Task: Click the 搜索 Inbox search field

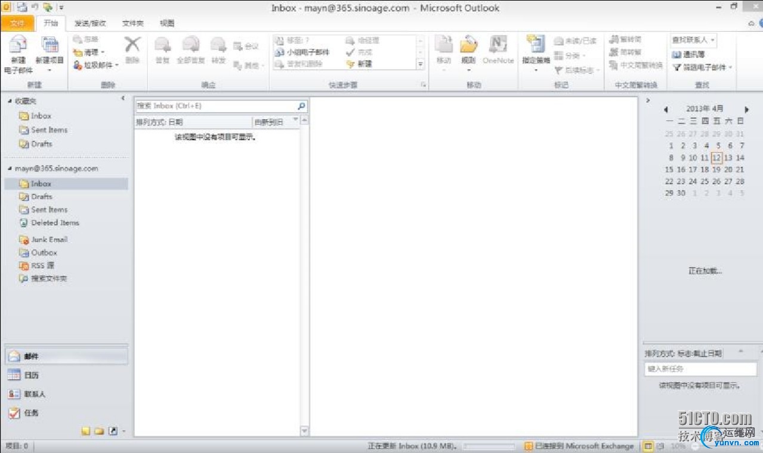Action: (x=216, y=106)
